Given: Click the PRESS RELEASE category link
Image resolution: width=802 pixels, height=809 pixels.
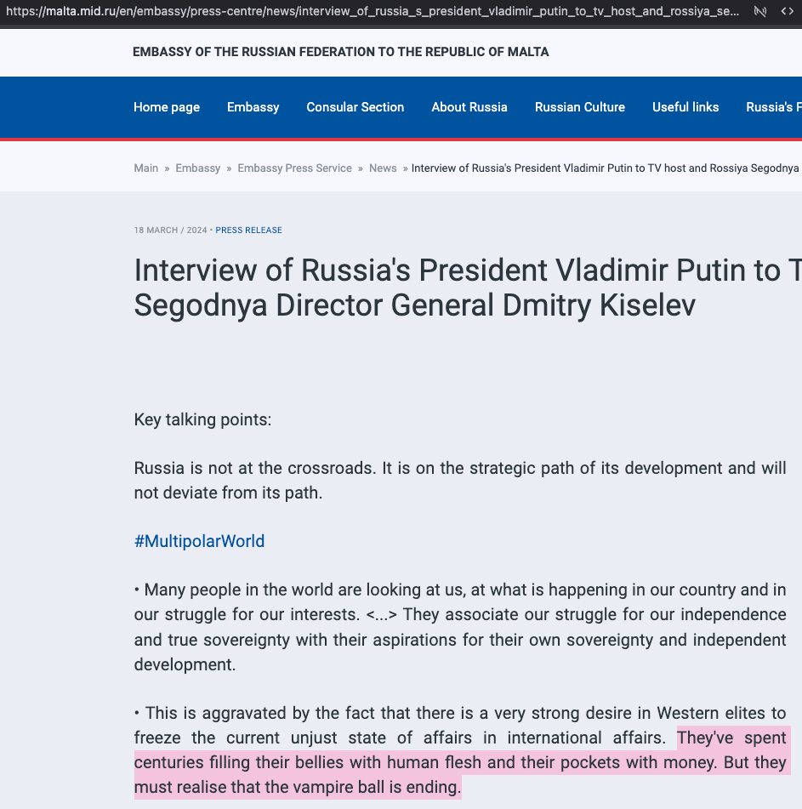Looking at the screenshot, I should (248, 231).
